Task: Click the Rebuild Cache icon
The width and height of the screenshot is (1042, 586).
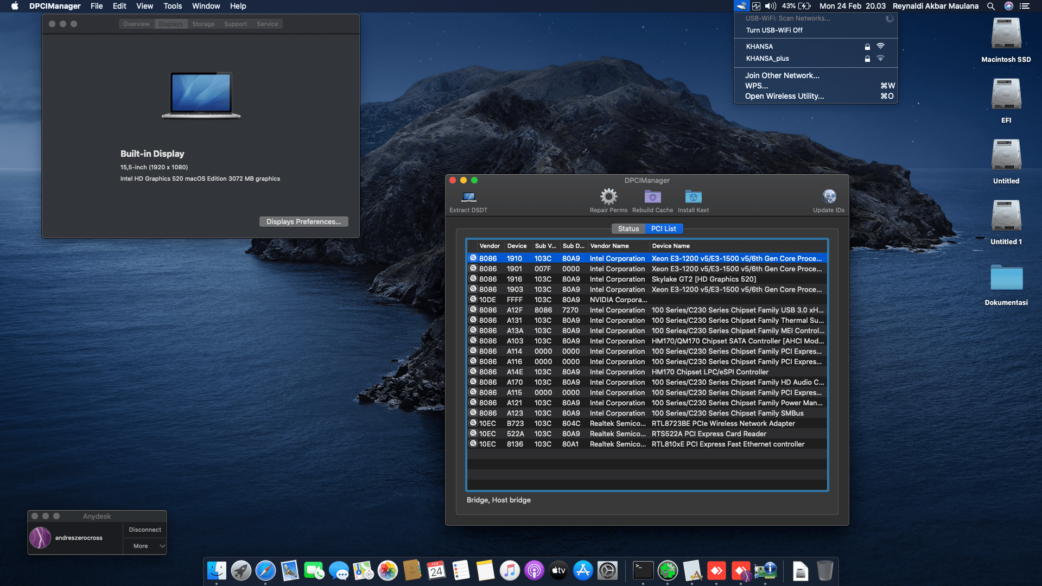Action: 652,197
